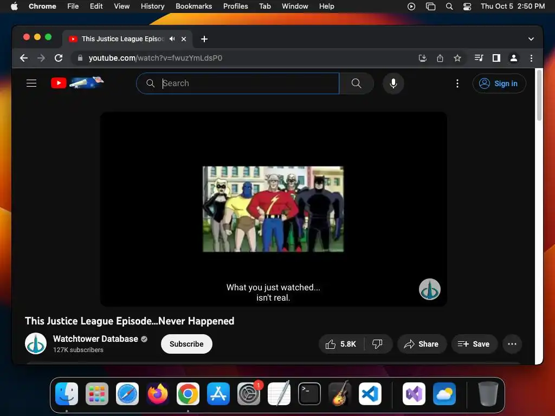555x416 pixels.
Task: Click the Now Playing menu bar icon
Action: pos(411,6)
